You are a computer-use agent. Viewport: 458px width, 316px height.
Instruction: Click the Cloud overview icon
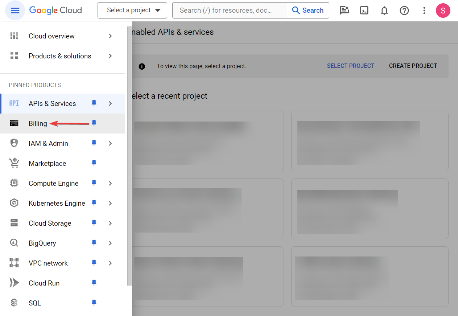[x=14, y=36]
